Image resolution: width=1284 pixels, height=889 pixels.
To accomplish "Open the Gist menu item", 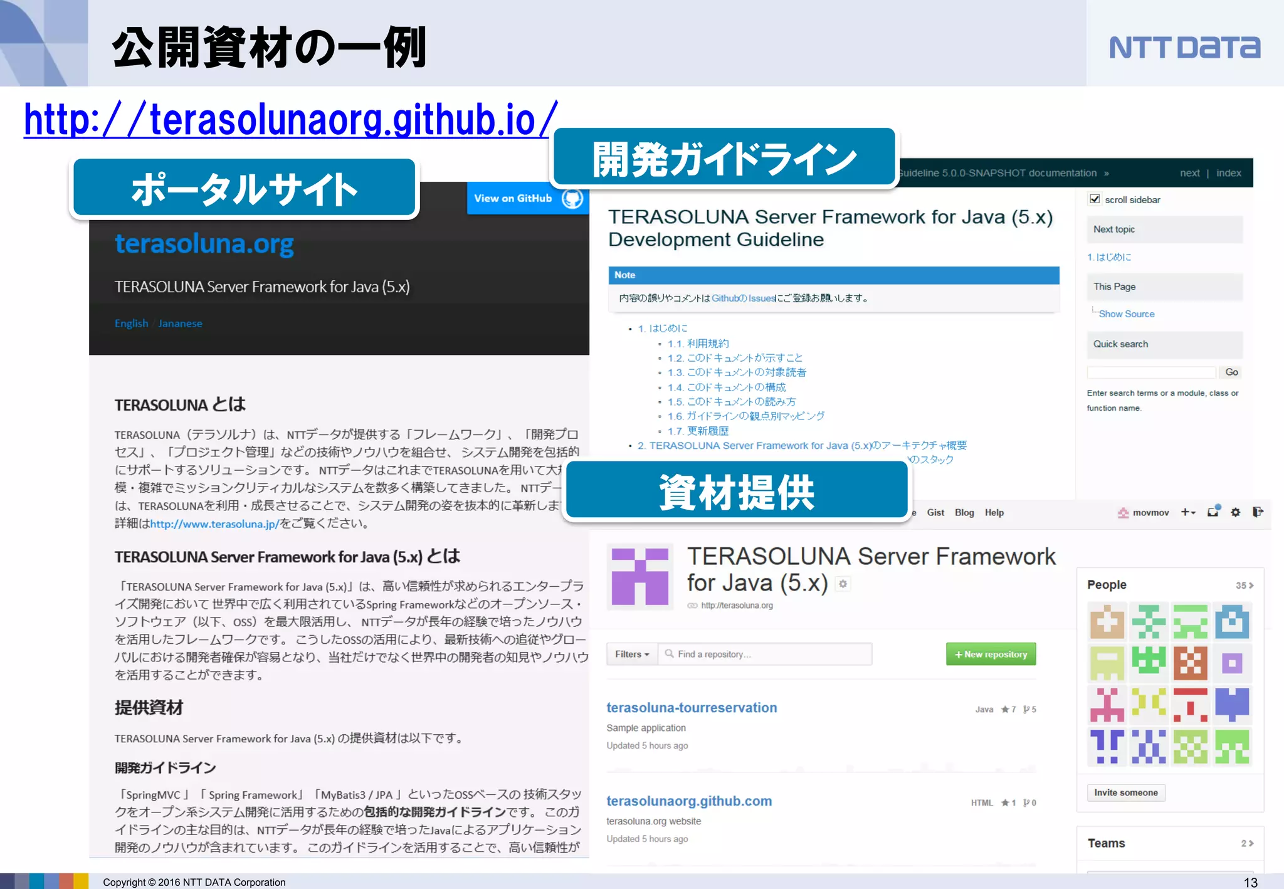I will pyautogui.click(x=935, y=513).
